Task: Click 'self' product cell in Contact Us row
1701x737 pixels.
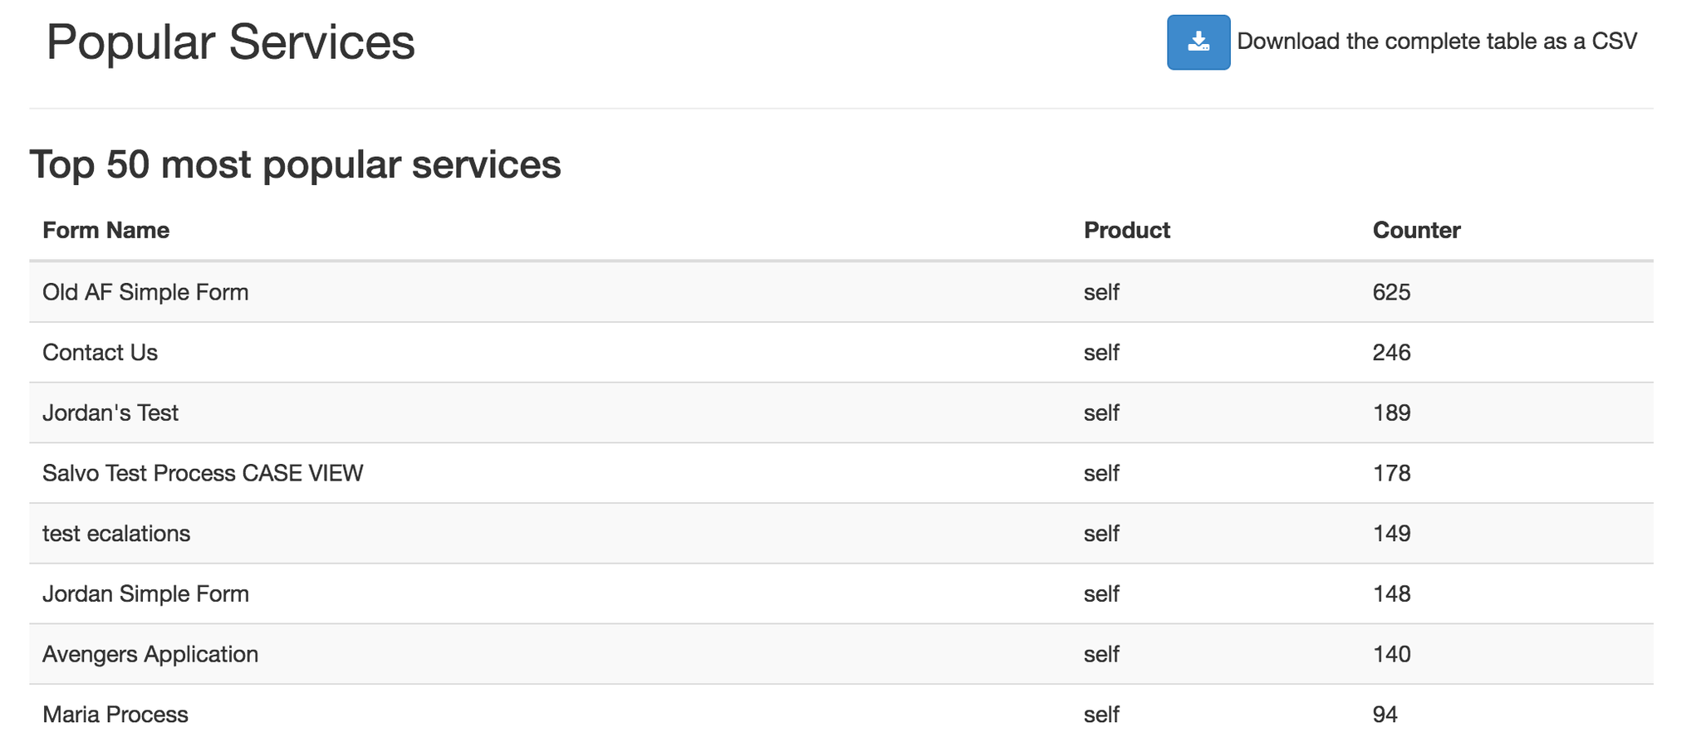Action: tap(1101, 353)
